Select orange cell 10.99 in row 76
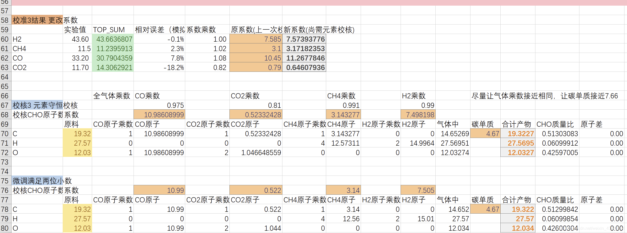Image resolution: width=627 pixels, height=233 pixels. (159, 190)
